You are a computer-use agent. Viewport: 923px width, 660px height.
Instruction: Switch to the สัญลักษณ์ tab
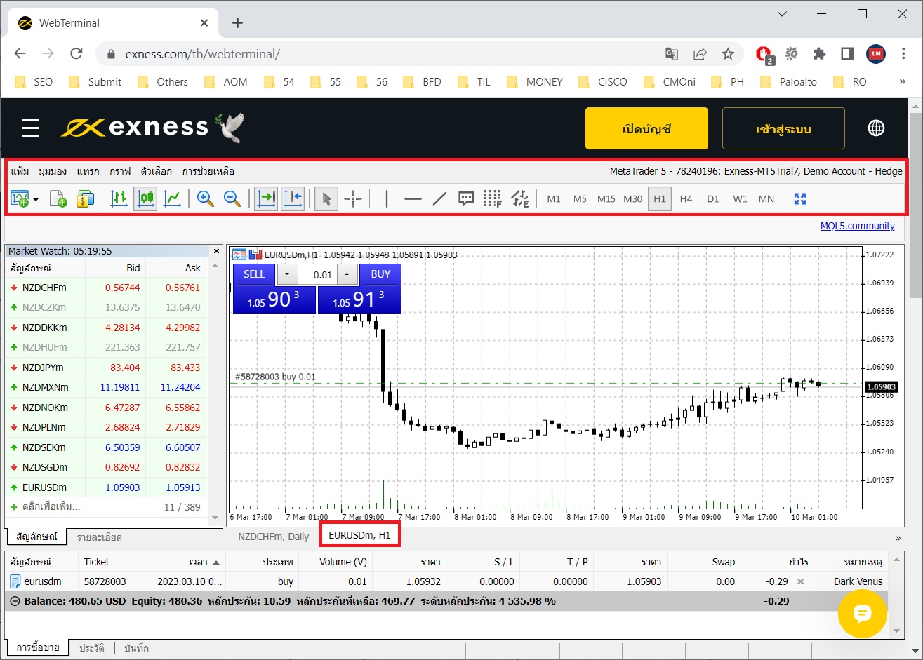tap(36, 537)
